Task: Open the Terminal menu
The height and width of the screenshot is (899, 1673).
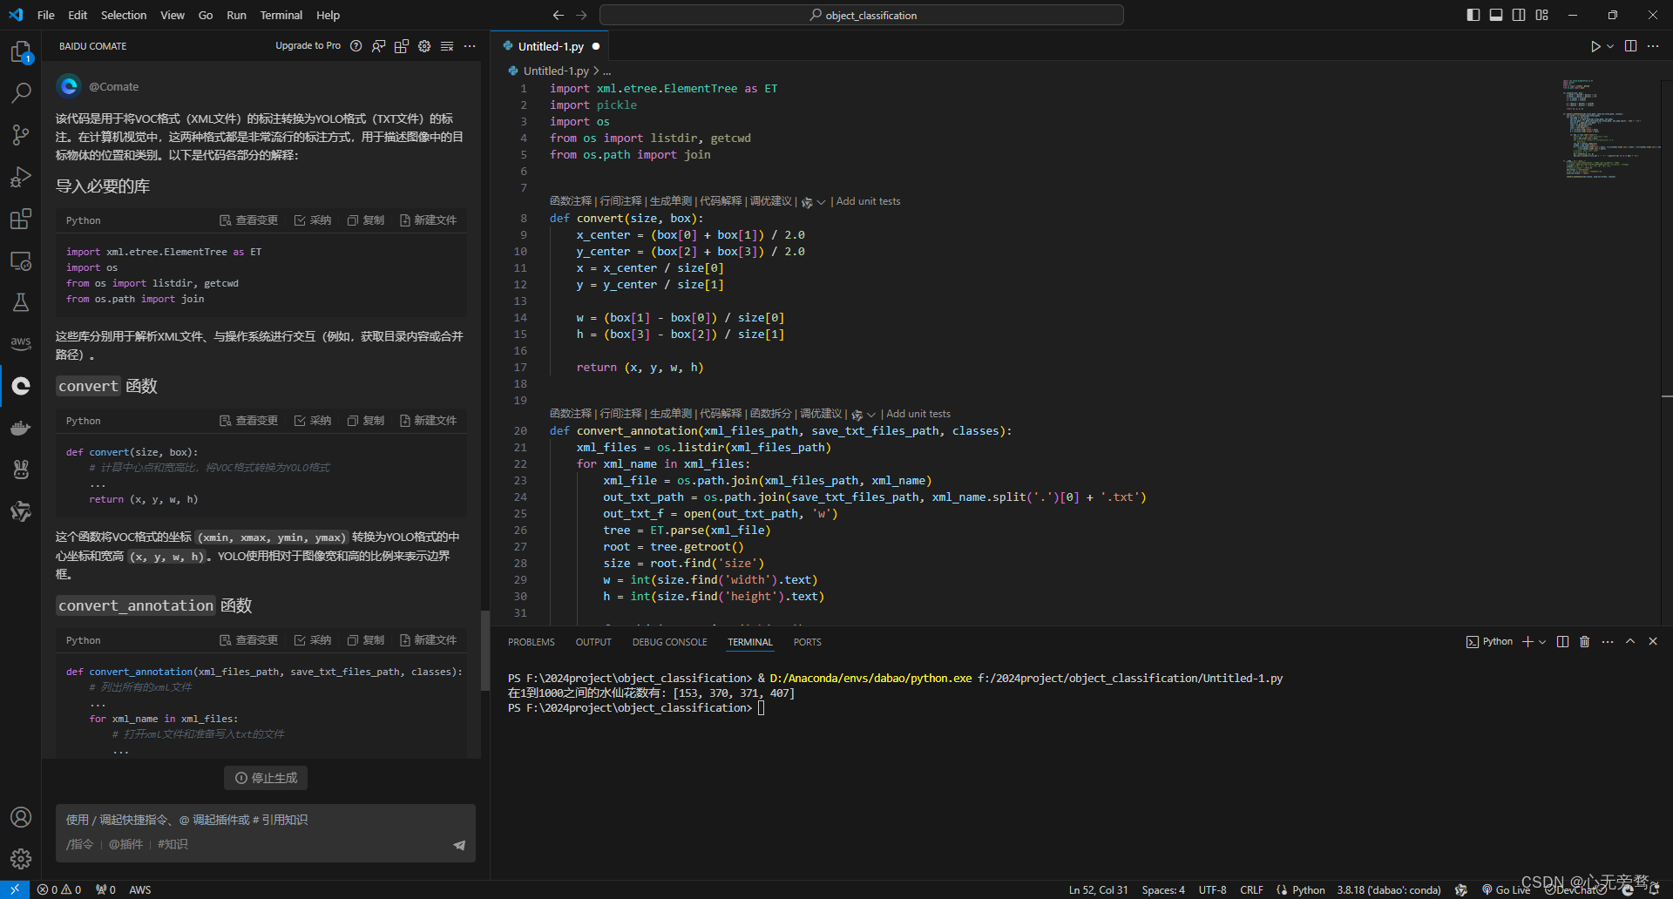Action: pos(281,15)
